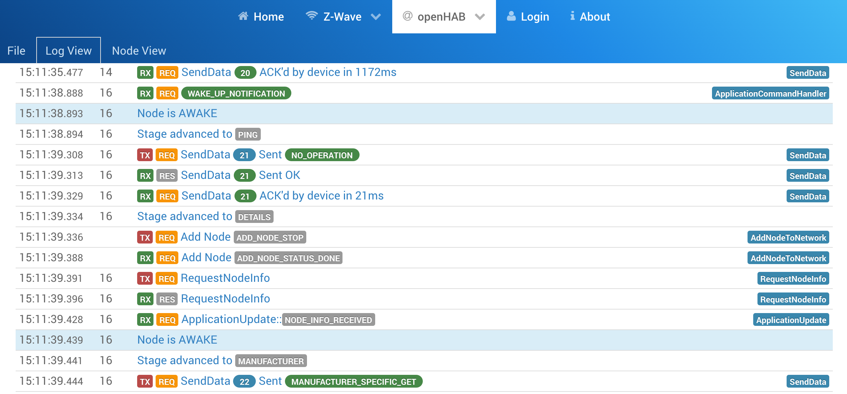The image size is (847, 394).
Task: Click the AddNodeToNetwork label on ADD_NODE_STOP row
Action: [x=789, y=237]
